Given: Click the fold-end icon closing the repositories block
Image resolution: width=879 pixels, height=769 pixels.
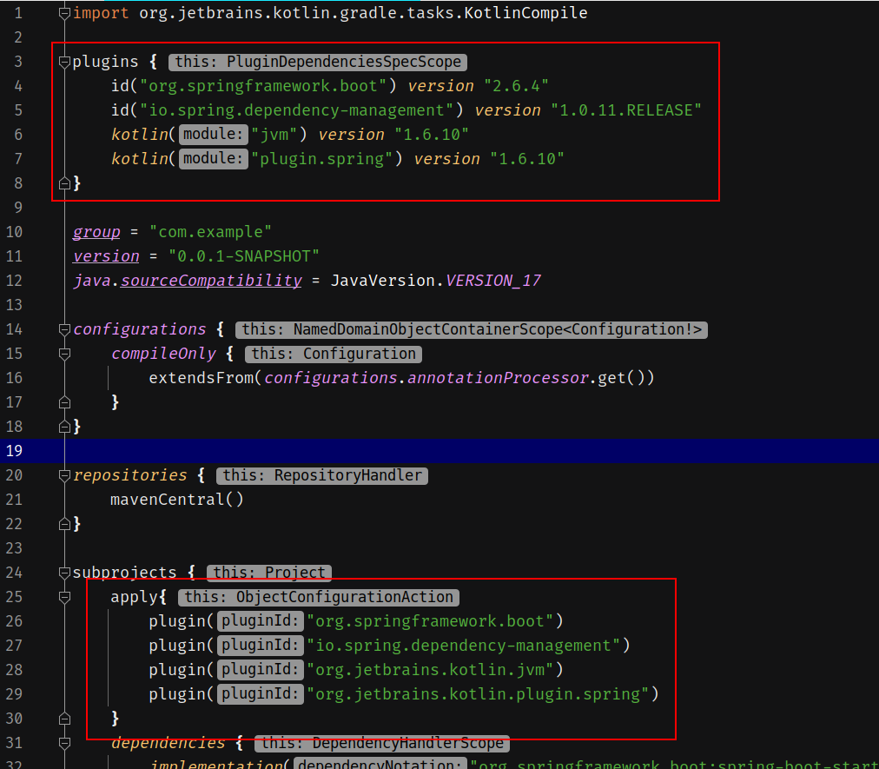Looking at the screenshot, I should click(x=63, y=523).
